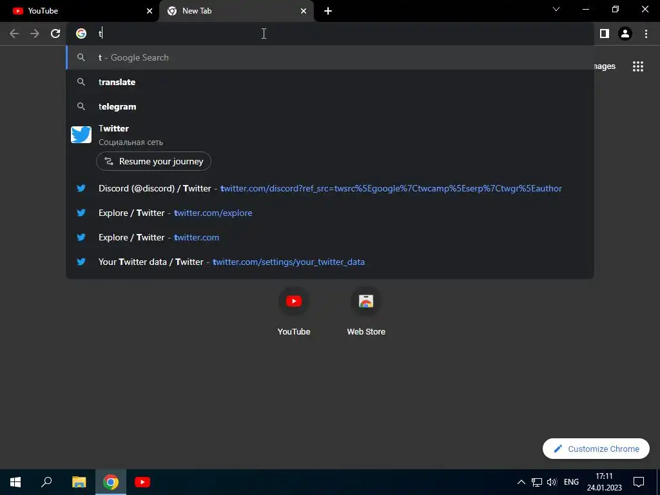Select 't - Google Search' suggestion

pos(330,57)
